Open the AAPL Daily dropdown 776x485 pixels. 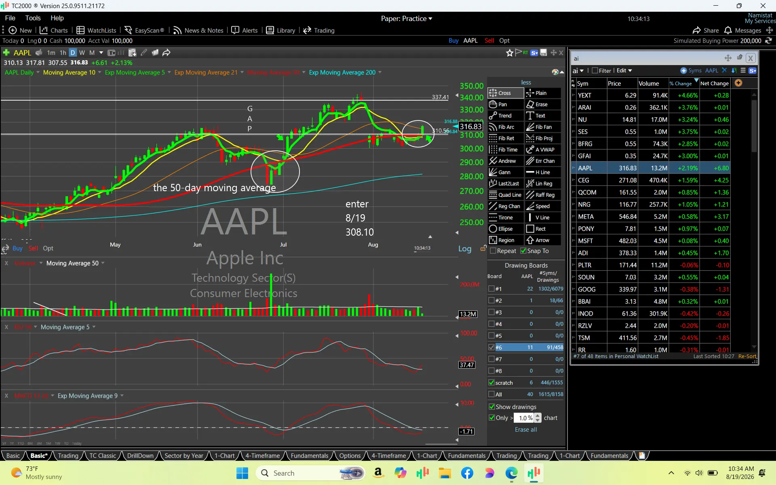pos(38,72)
